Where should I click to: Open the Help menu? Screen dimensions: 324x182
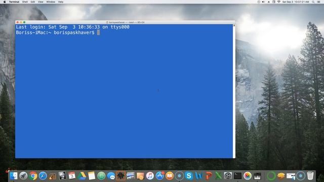click(x=61, y=2)
